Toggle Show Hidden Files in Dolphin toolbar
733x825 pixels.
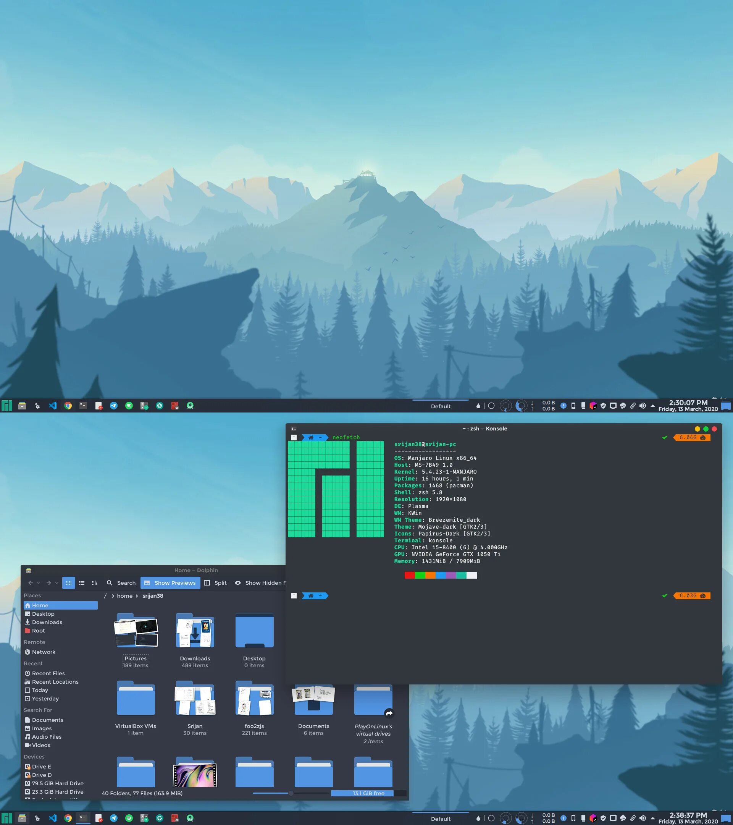[x=260, y=583]
